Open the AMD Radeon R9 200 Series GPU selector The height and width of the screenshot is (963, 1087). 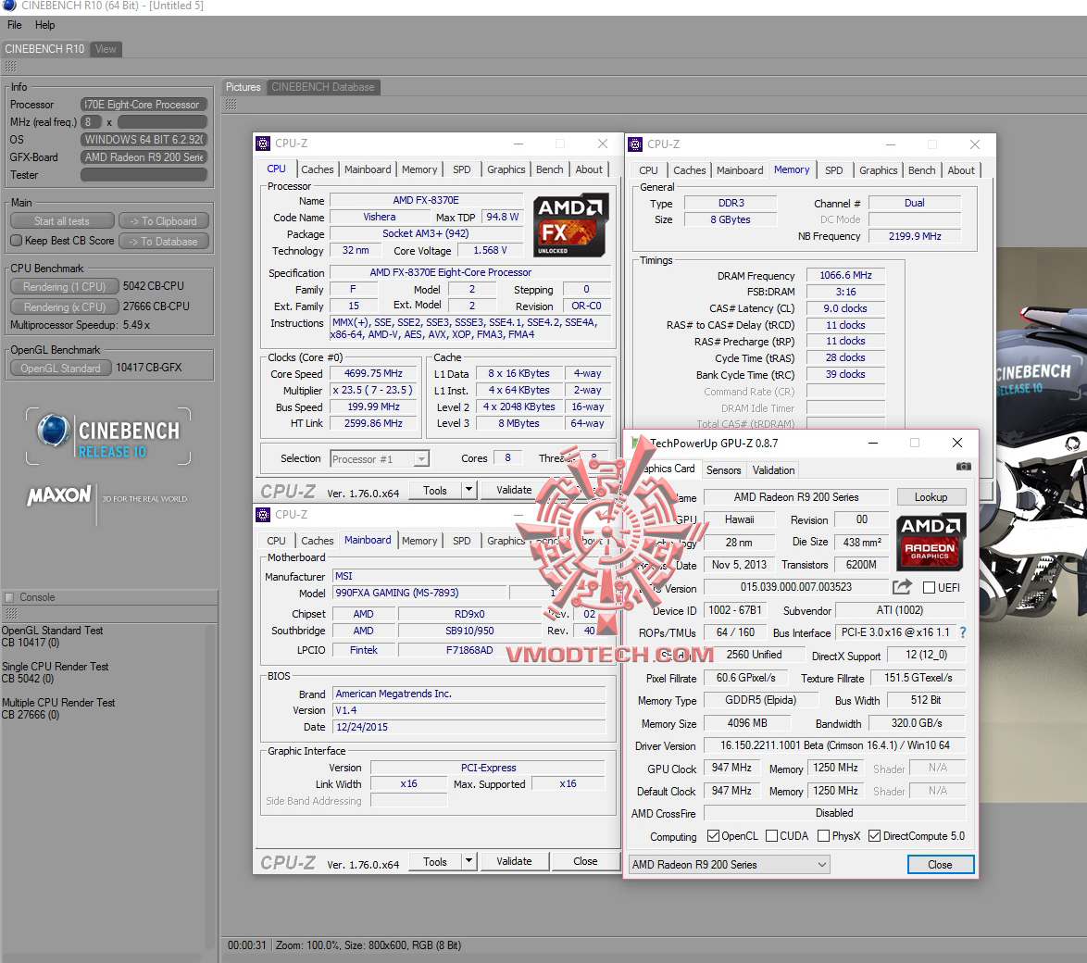tap(730, 865)
